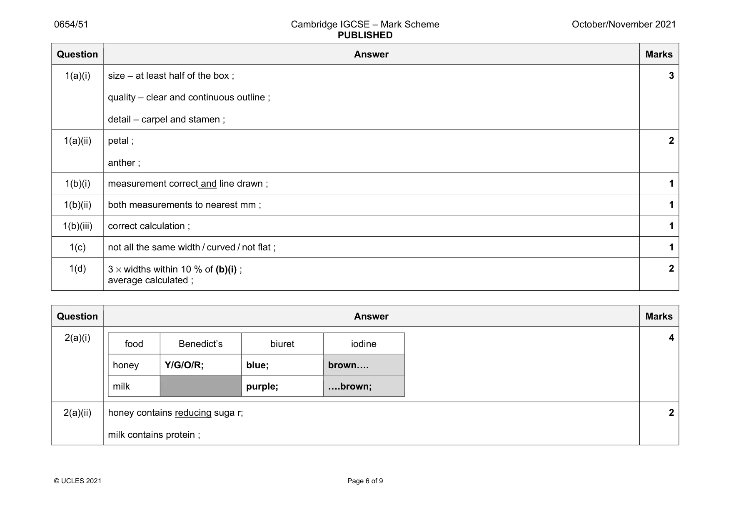This screenshot has height=517, width=731.
Task: Click the 'correct calculation ;' answer
Action: pyautogui.click(x=149, y=226)
